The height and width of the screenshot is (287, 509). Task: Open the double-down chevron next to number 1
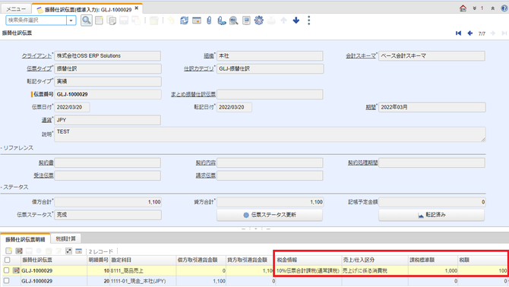pyautogui.click(x=475, y=8)
